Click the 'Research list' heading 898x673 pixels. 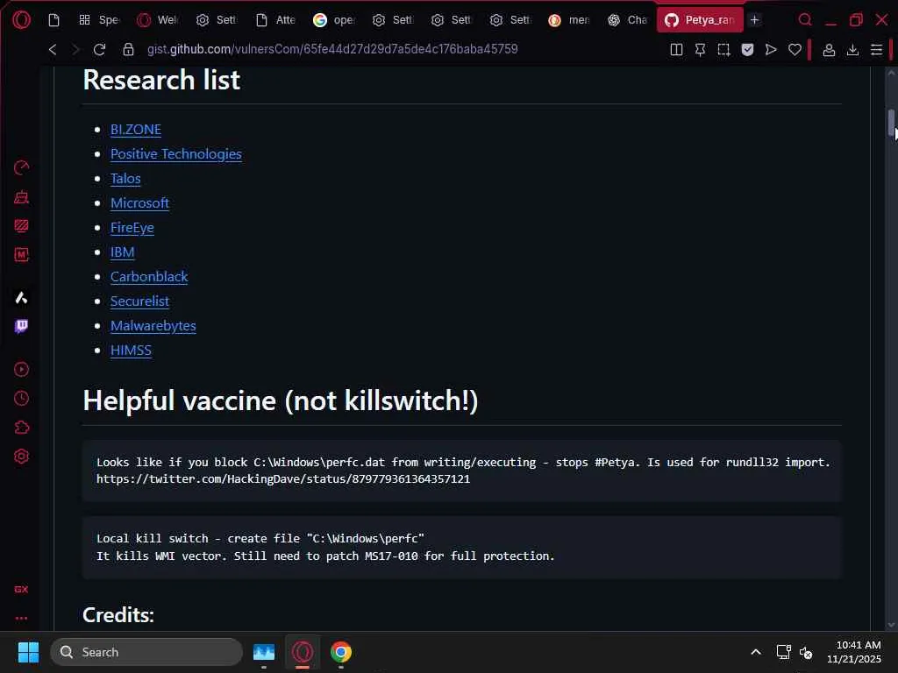(x=161, y=80)
